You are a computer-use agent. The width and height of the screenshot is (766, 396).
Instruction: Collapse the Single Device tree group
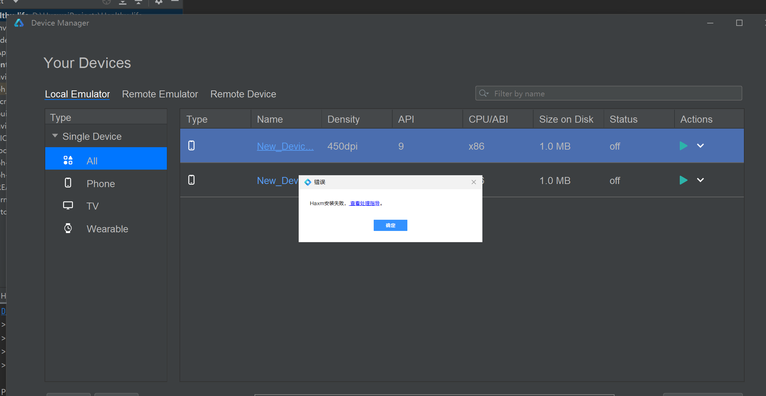55,136
